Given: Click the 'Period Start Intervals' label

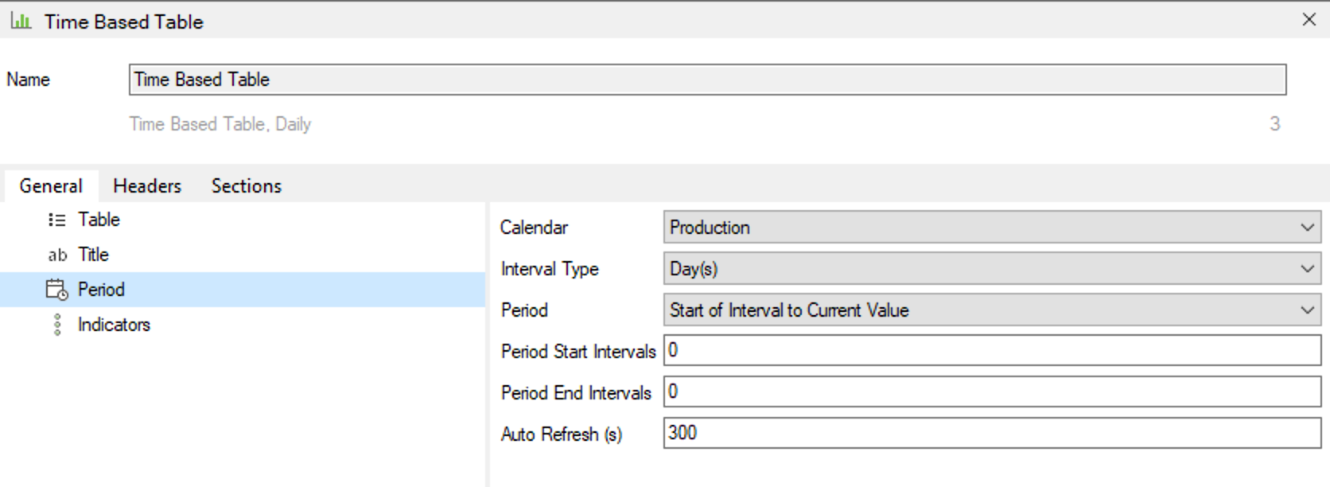Looking at the screenshot, I should (x=578, y=352).
